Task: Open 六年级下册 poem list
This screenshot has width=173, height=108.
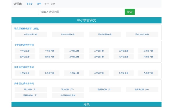Action: pyautogui.click(x=148, y=57)
